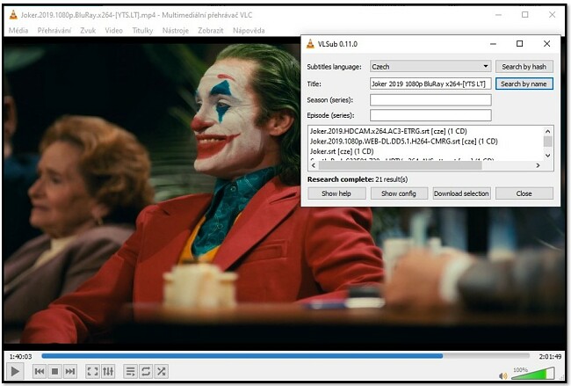Minimize the VLSub dialog window

493,44
